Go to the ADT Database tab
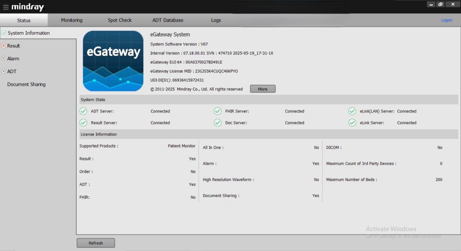The width and height of the screenshot is (461, 251). [x=168, y=20]
